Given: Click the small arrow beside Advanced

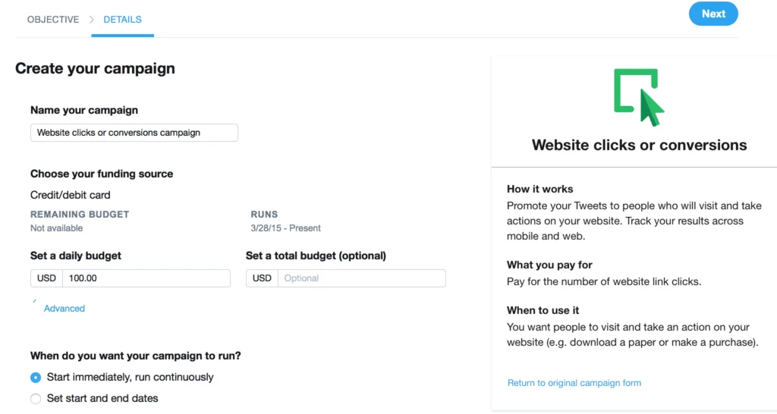Looking at the screenshot, I should point(34,300).
